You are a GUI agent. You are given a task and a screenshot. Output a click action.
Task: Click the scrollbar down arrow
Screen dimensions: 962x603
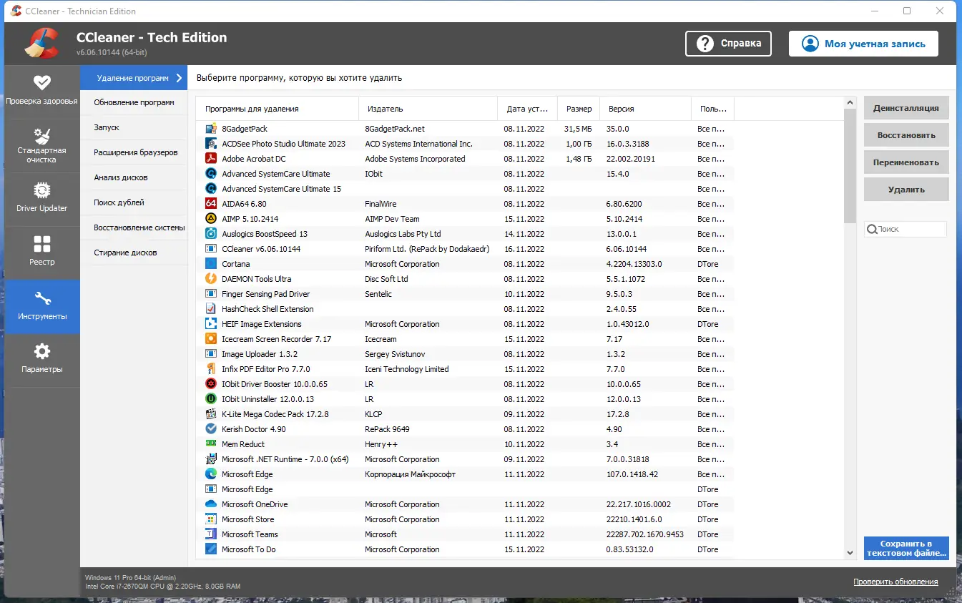tap(850, 552)
